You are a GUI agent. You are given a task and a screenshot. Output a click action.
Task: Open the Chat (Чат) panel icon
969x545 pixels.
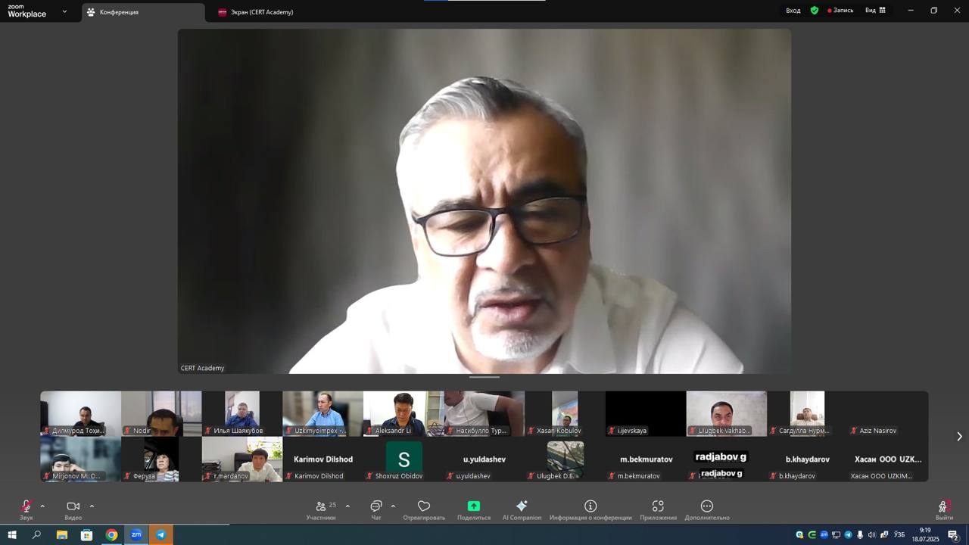tap(376, 506)
